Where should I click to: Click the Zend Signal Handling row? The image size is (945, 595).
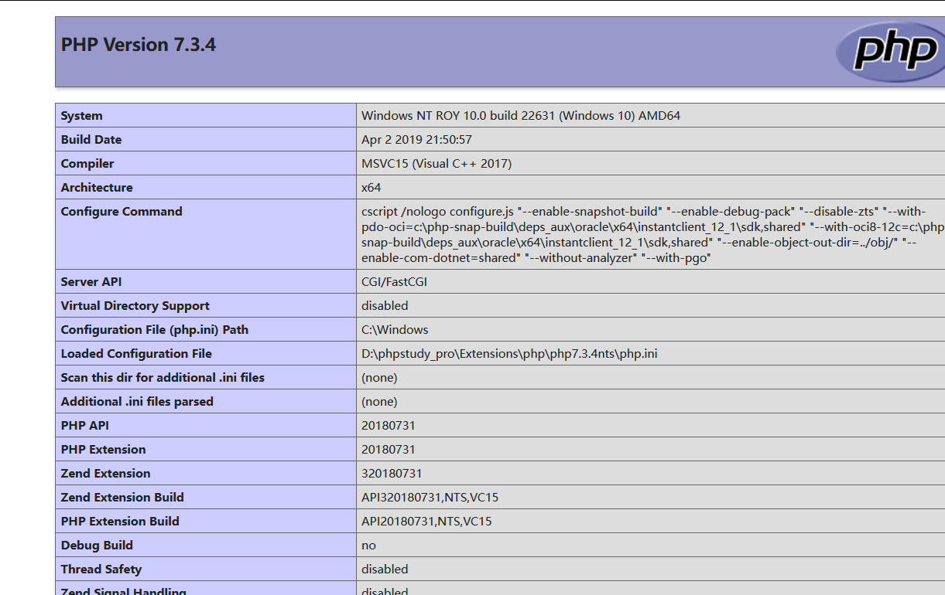coord(123,590)
